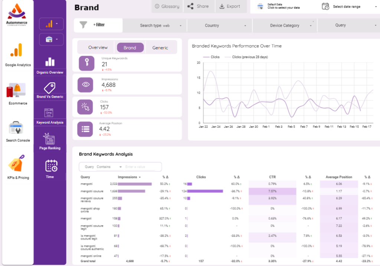Click Branded Keywords Performance Over Time title
Image resolution: width=380 pixels, height=266 pixels.
(237, 46)
